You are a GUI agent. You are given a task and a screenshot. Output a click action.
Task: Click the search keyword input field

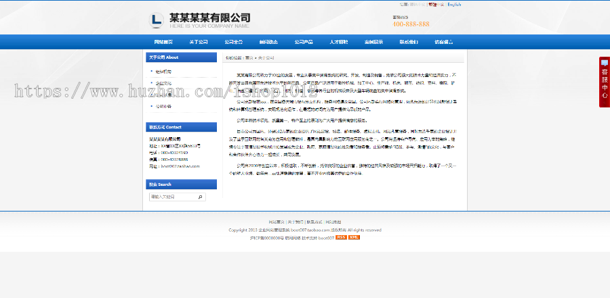point(173,197)
